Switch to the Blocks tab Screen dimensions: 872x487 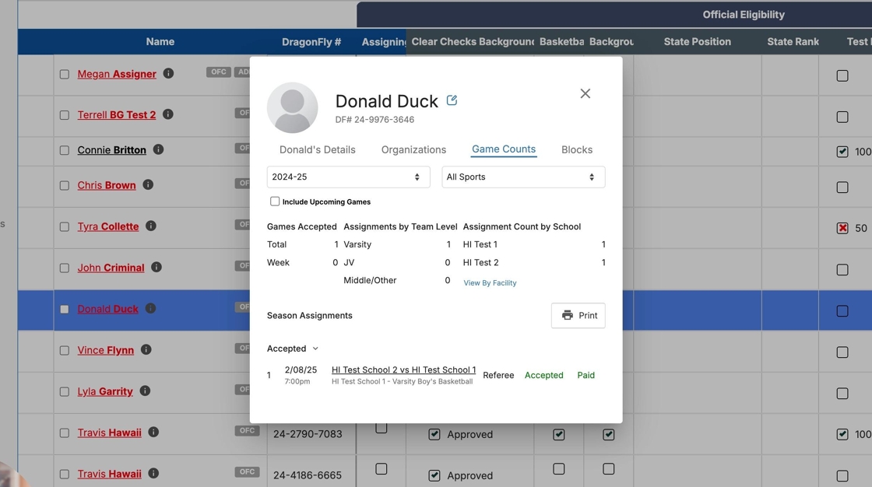coord(576,149)
